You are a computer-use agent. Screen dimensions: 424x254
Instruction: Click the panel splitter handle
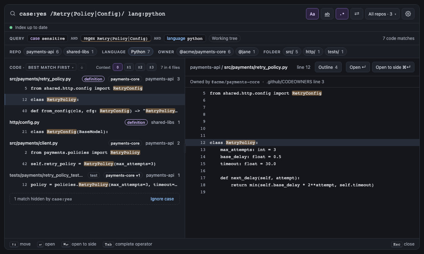pos(184,149)
